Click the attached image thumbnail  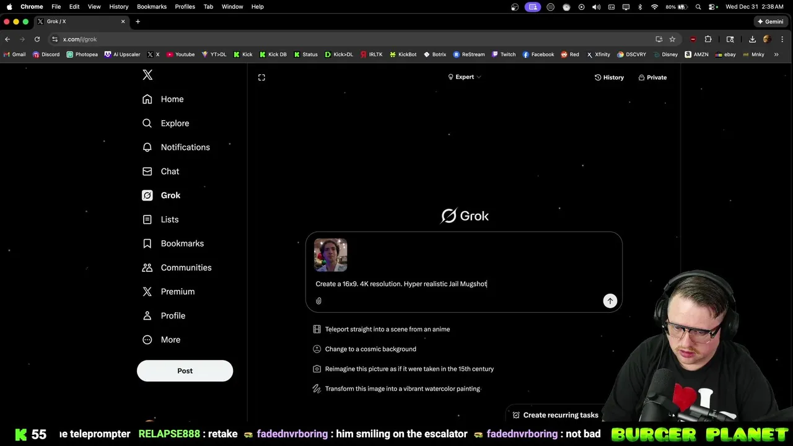coord(330,255)
